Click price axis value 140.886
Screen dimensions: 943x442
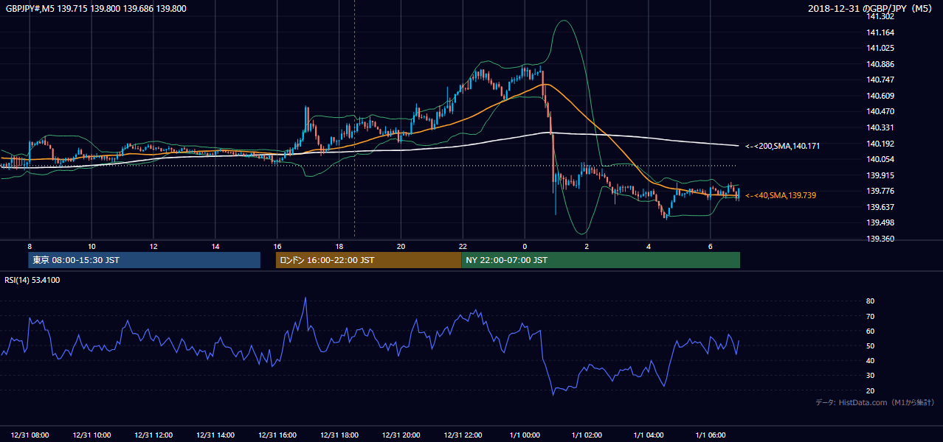pos(880,64)
